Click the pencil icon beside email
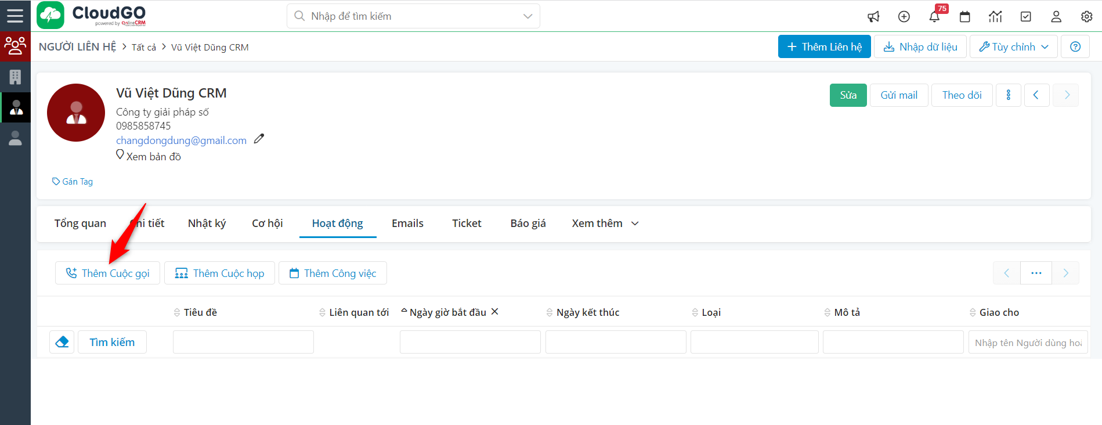The height and width of the screenshot is (425, 1102). [259, 139]
